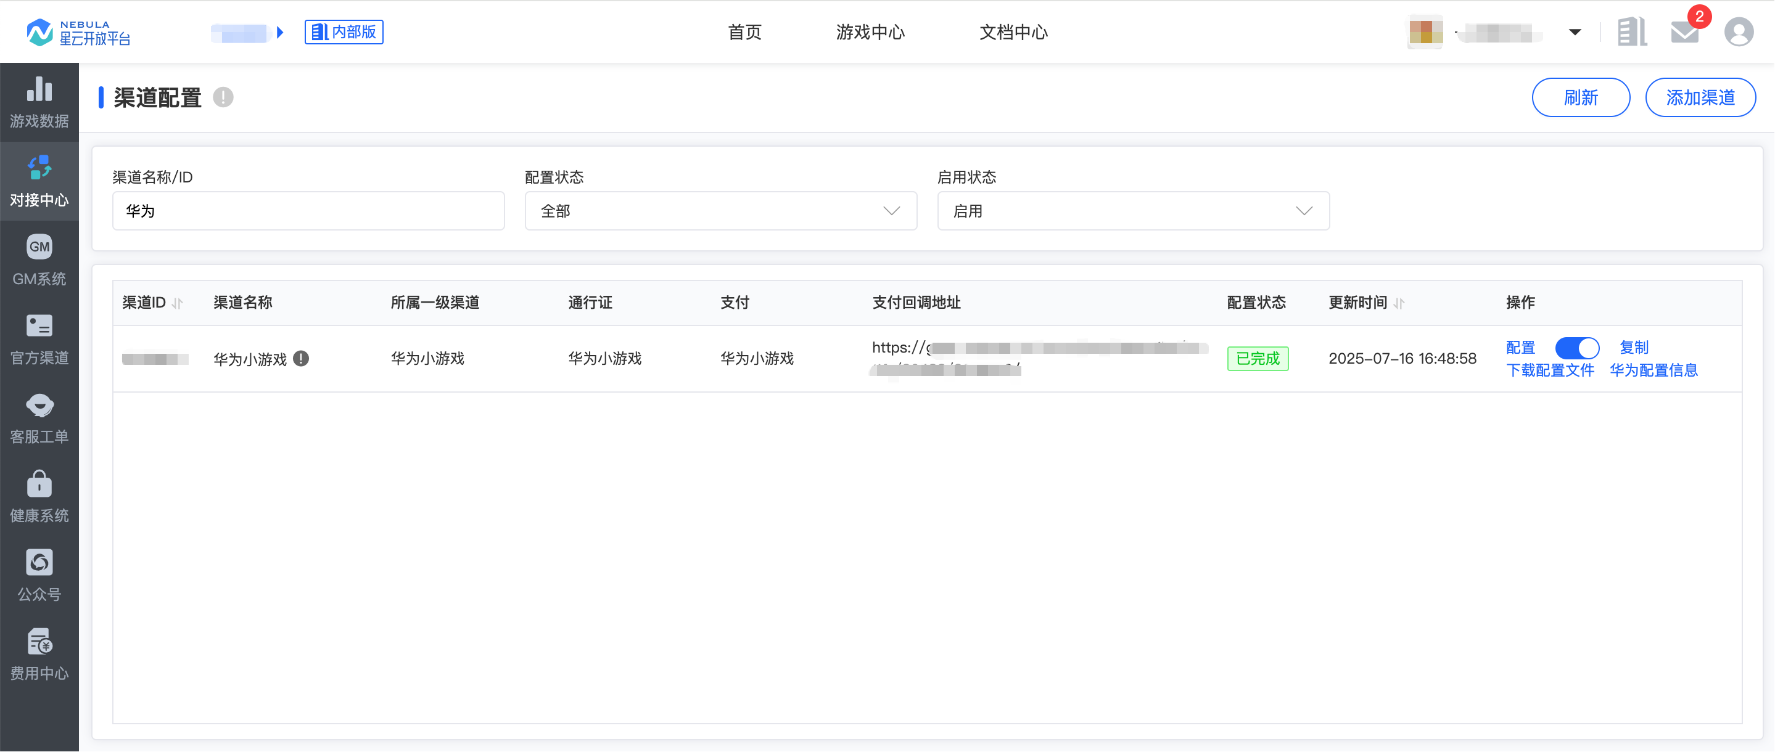Open the mail notifications icon
Viewport: 1775px width, 752px height.
click(x=1685, y=31)
